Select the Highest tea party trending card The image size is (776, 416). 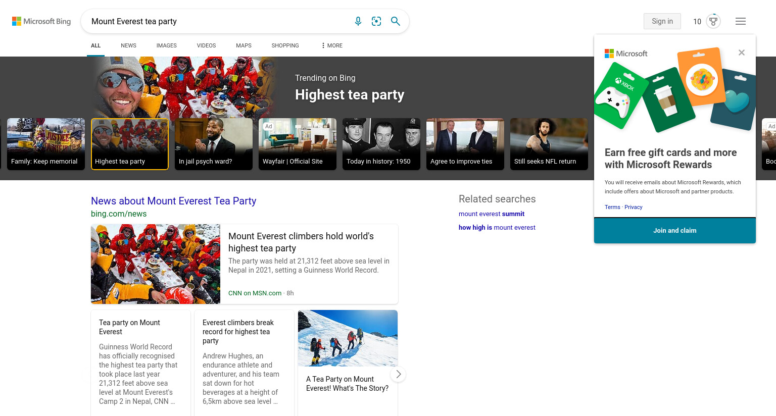pos(130,144)
